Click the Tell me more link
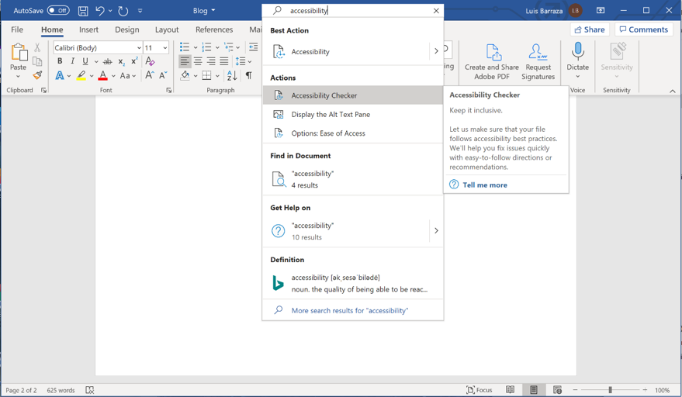 (x=484, y=185)
